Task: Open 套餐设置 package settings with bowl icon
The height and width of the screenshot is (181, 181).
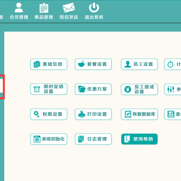Action: tap(94, 64)
